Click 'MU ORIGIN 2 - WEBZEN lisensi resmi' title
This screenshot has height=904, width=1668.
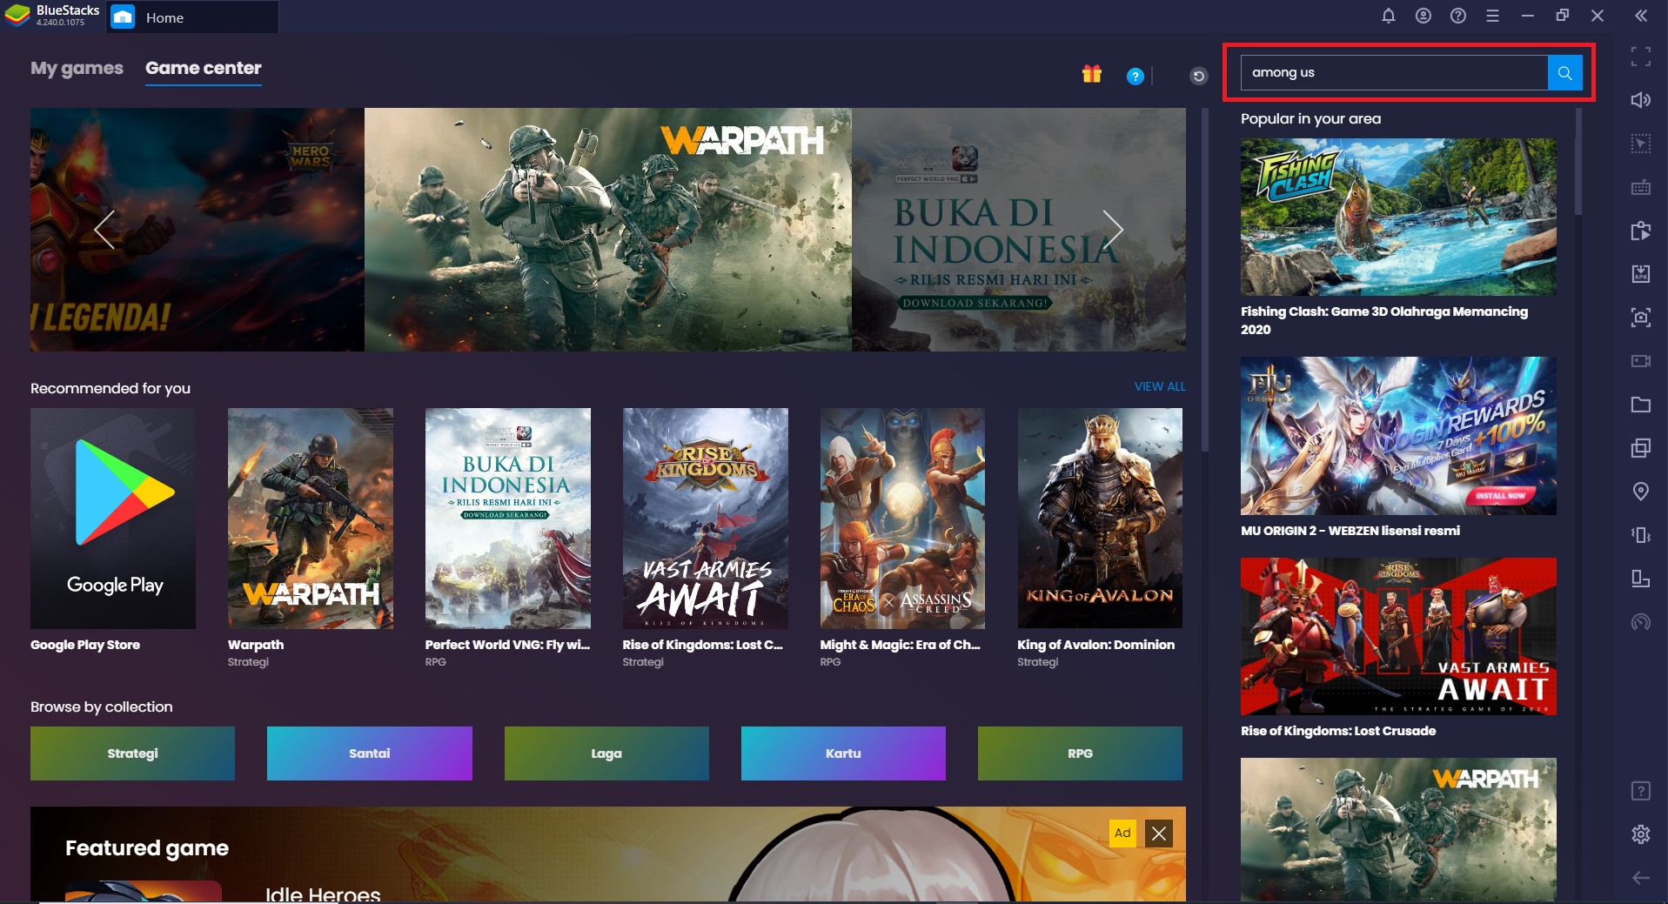pos(1350,531)
